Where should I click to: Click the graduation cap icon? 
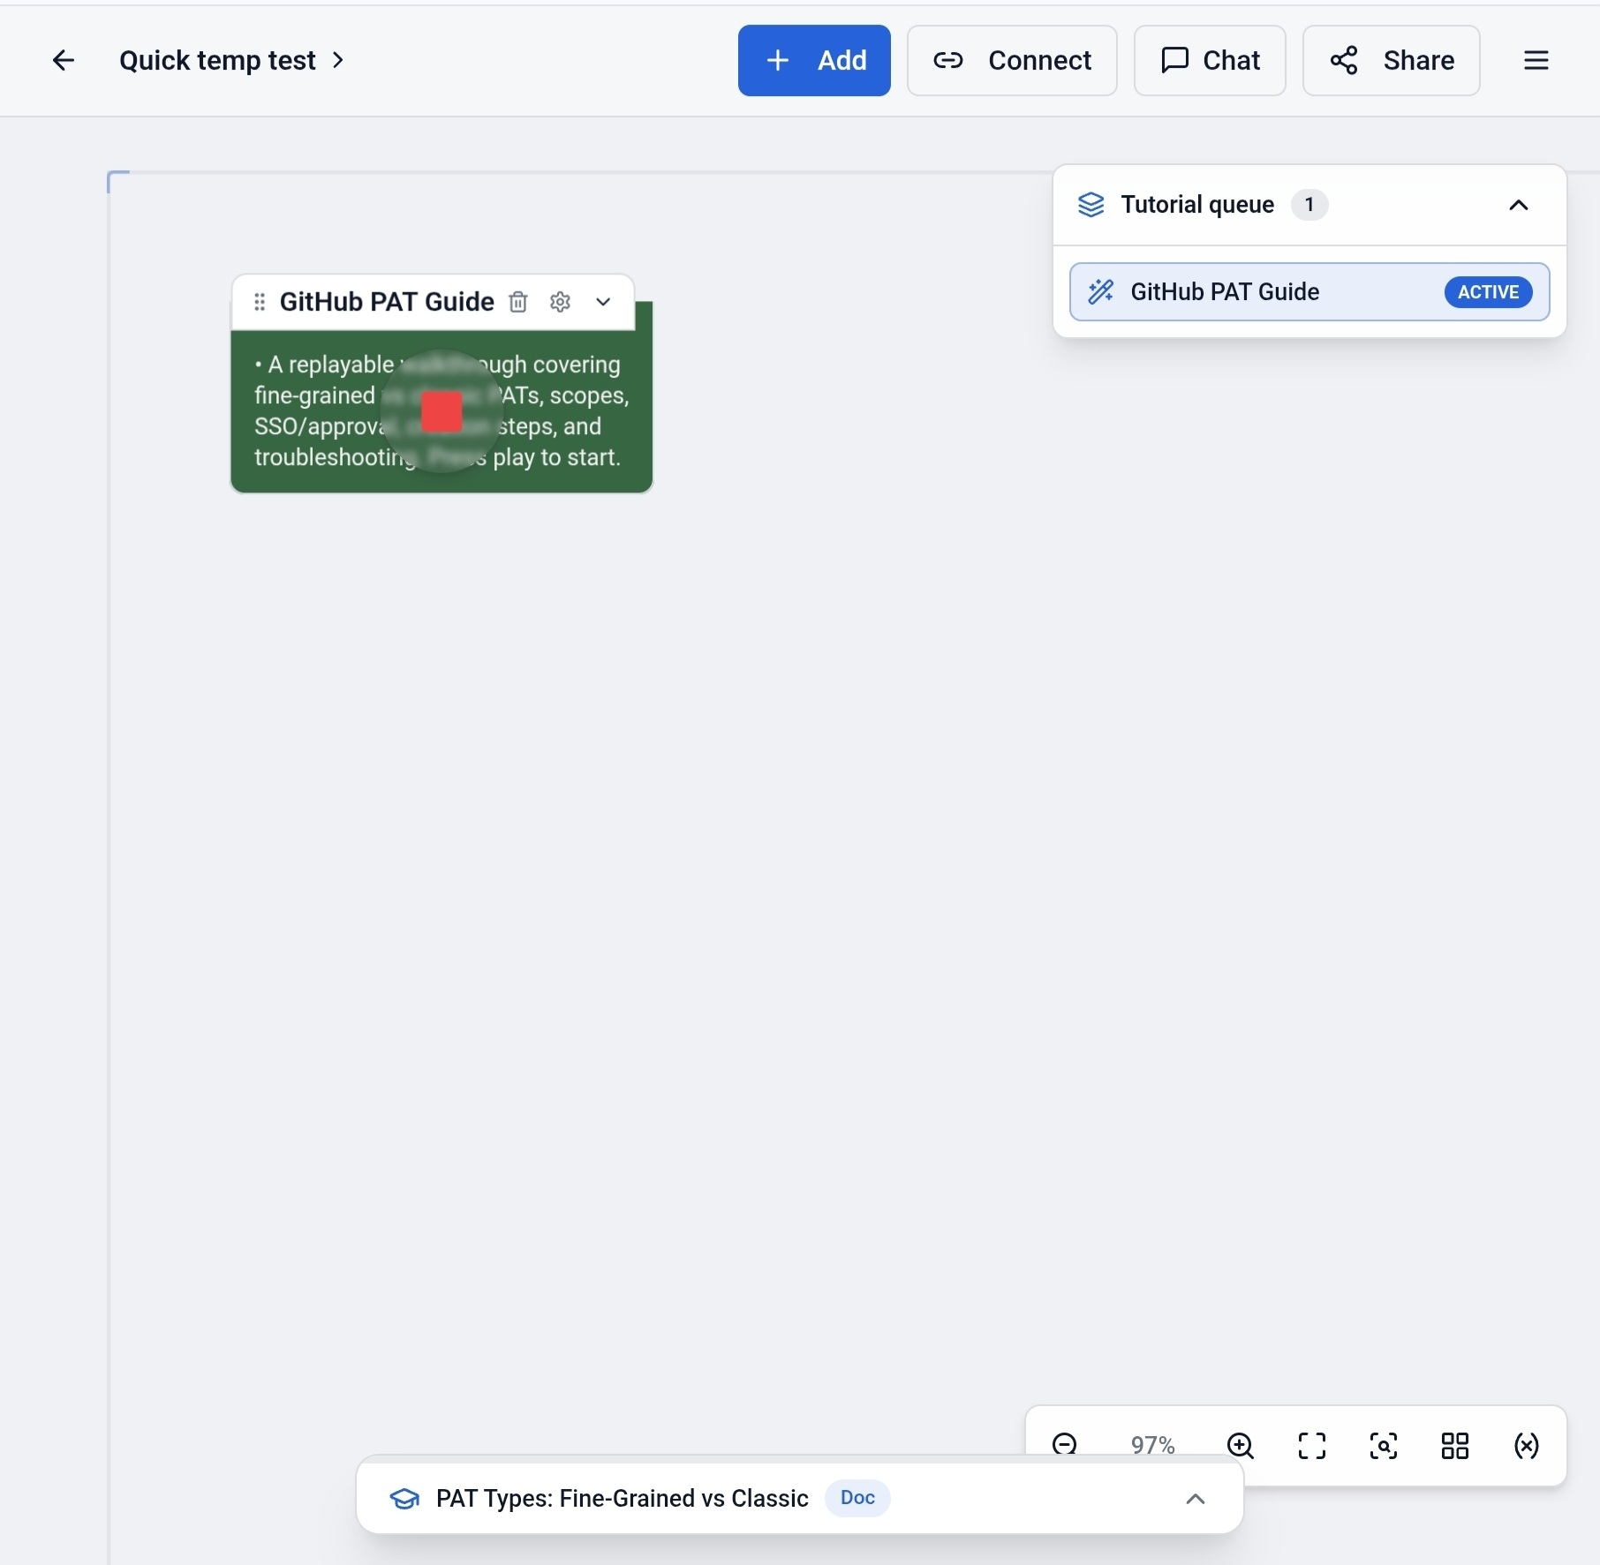(x=404, y=1499)
